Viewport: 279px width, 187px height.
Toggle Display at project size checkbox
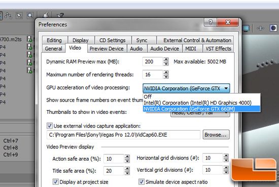click(55, 182)
